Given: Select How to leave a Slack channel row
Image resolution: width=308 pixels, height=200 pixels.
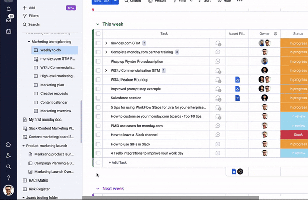Looking at the screenshot, I should [x=98, y=135].
